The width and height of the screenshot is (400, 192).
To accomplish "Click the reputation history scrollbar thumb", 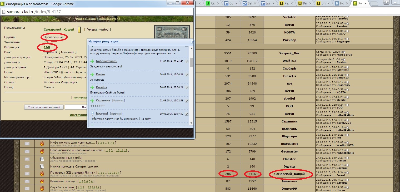I will 192,62.
